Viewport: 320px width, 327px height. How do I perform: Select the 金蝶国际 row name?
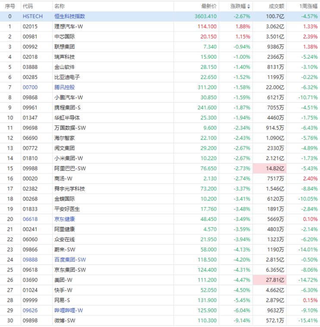pyautogui.click(x=64, y=199)
